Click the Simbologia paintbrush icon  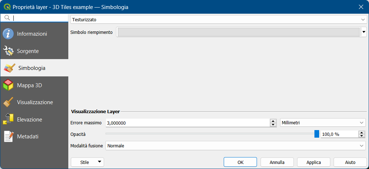pos(9,68)
